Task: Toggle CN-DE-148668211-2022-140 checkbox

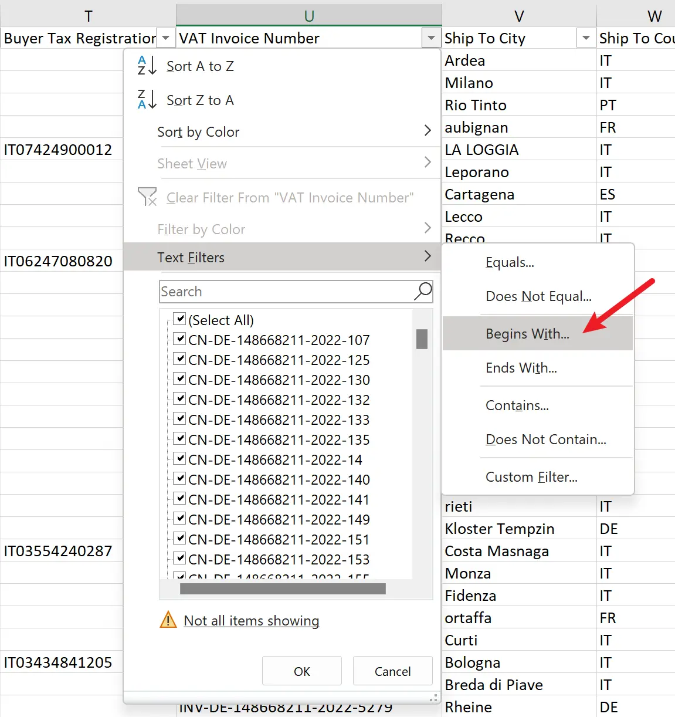Action: click(x=180, y=479)
